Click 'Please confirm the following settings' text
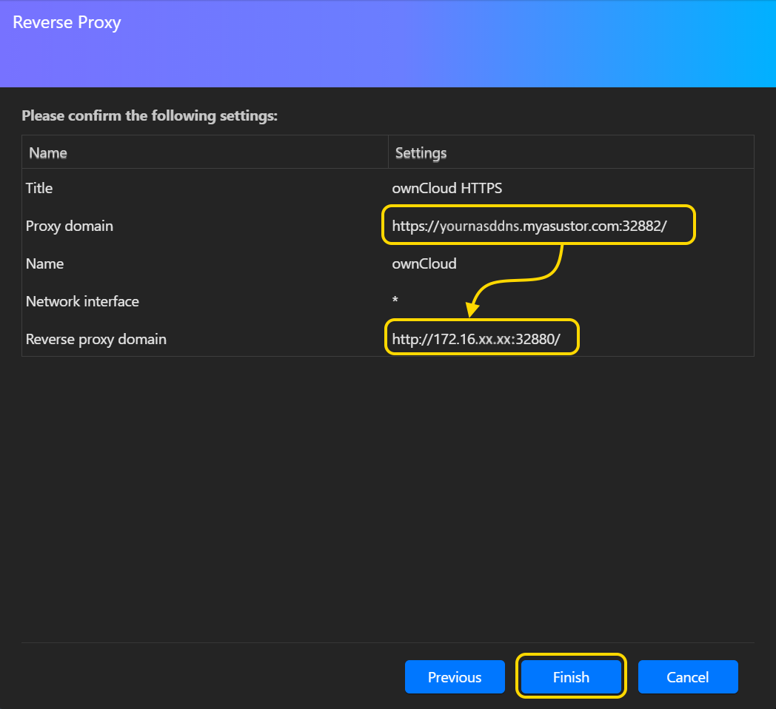Screen dimensions: 776x709 tap(150, 115)
